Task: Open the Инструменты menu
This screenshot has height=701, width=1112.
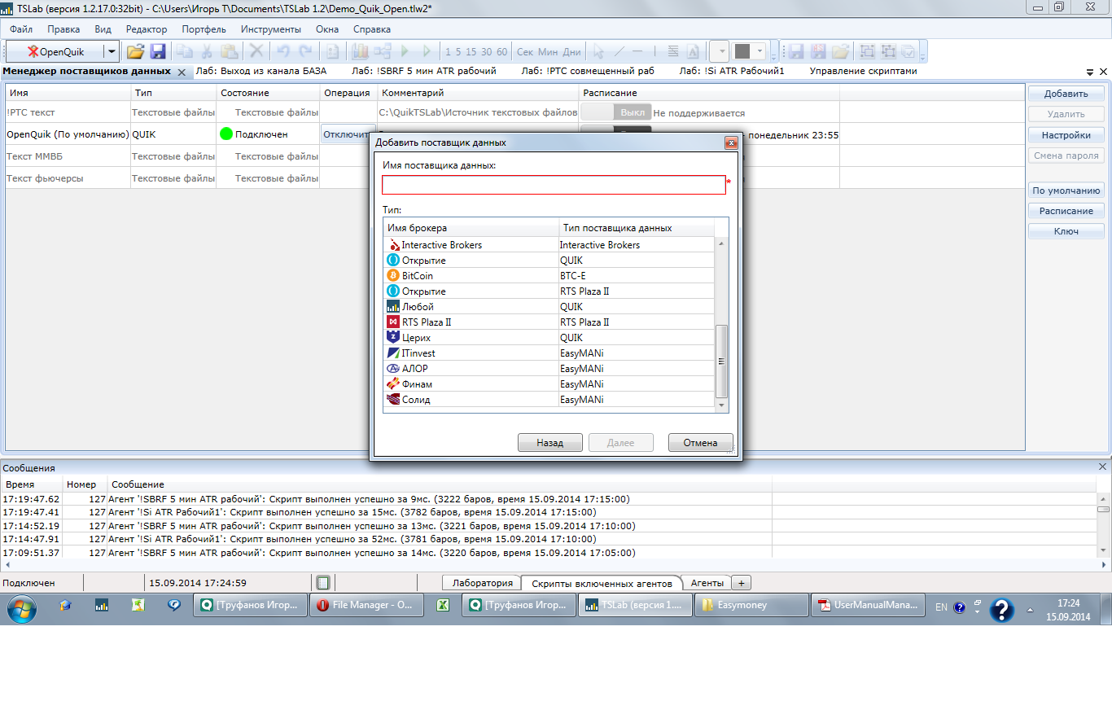Action: [270, 29]
